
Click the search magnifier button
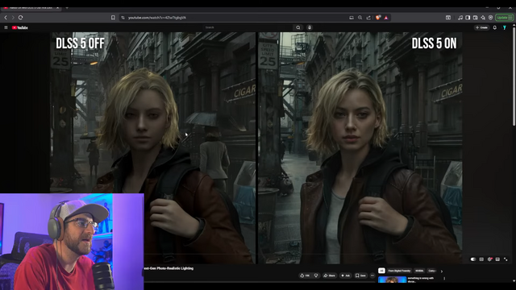298,27
